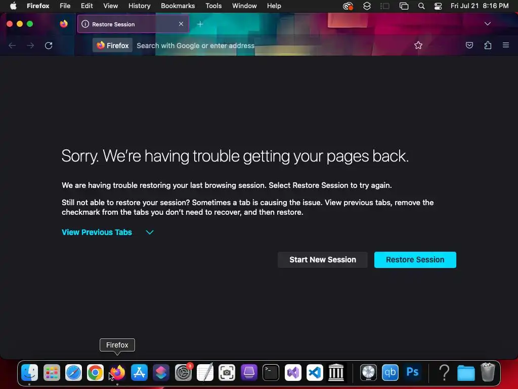Expand the list all tabs chevron

(487, 24)
